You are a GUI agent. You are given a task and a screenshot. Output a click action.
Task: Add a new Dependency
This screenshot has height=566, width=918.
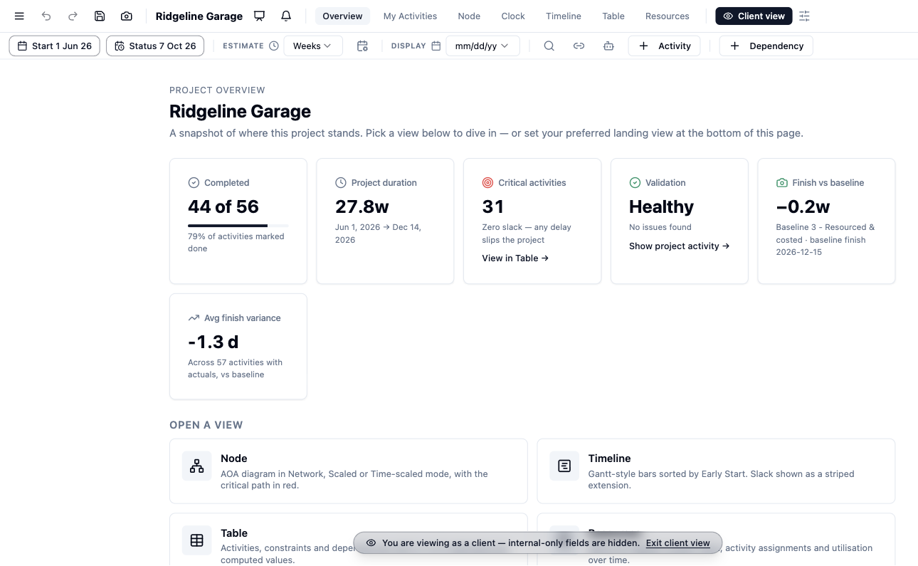pos(766,46)
